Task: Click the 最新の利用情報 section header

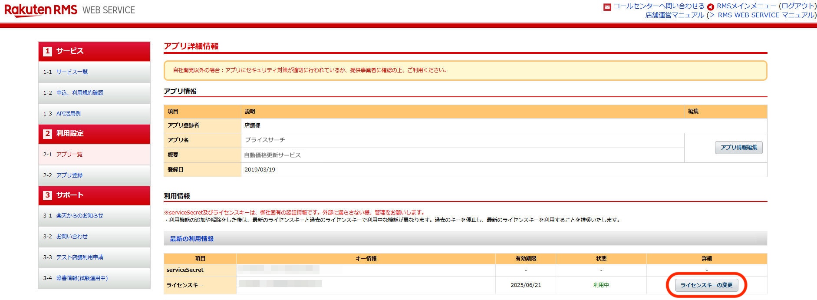Action: click(x=192, y=239)
